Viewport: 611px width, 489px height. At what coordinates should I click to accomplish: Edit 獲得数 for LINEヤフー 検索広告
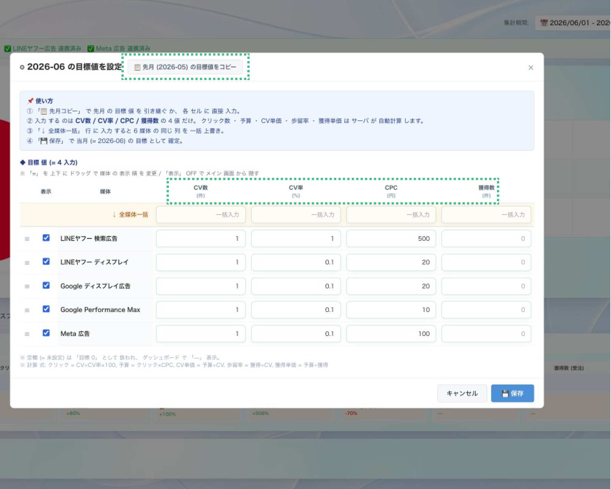click(486, 239)
